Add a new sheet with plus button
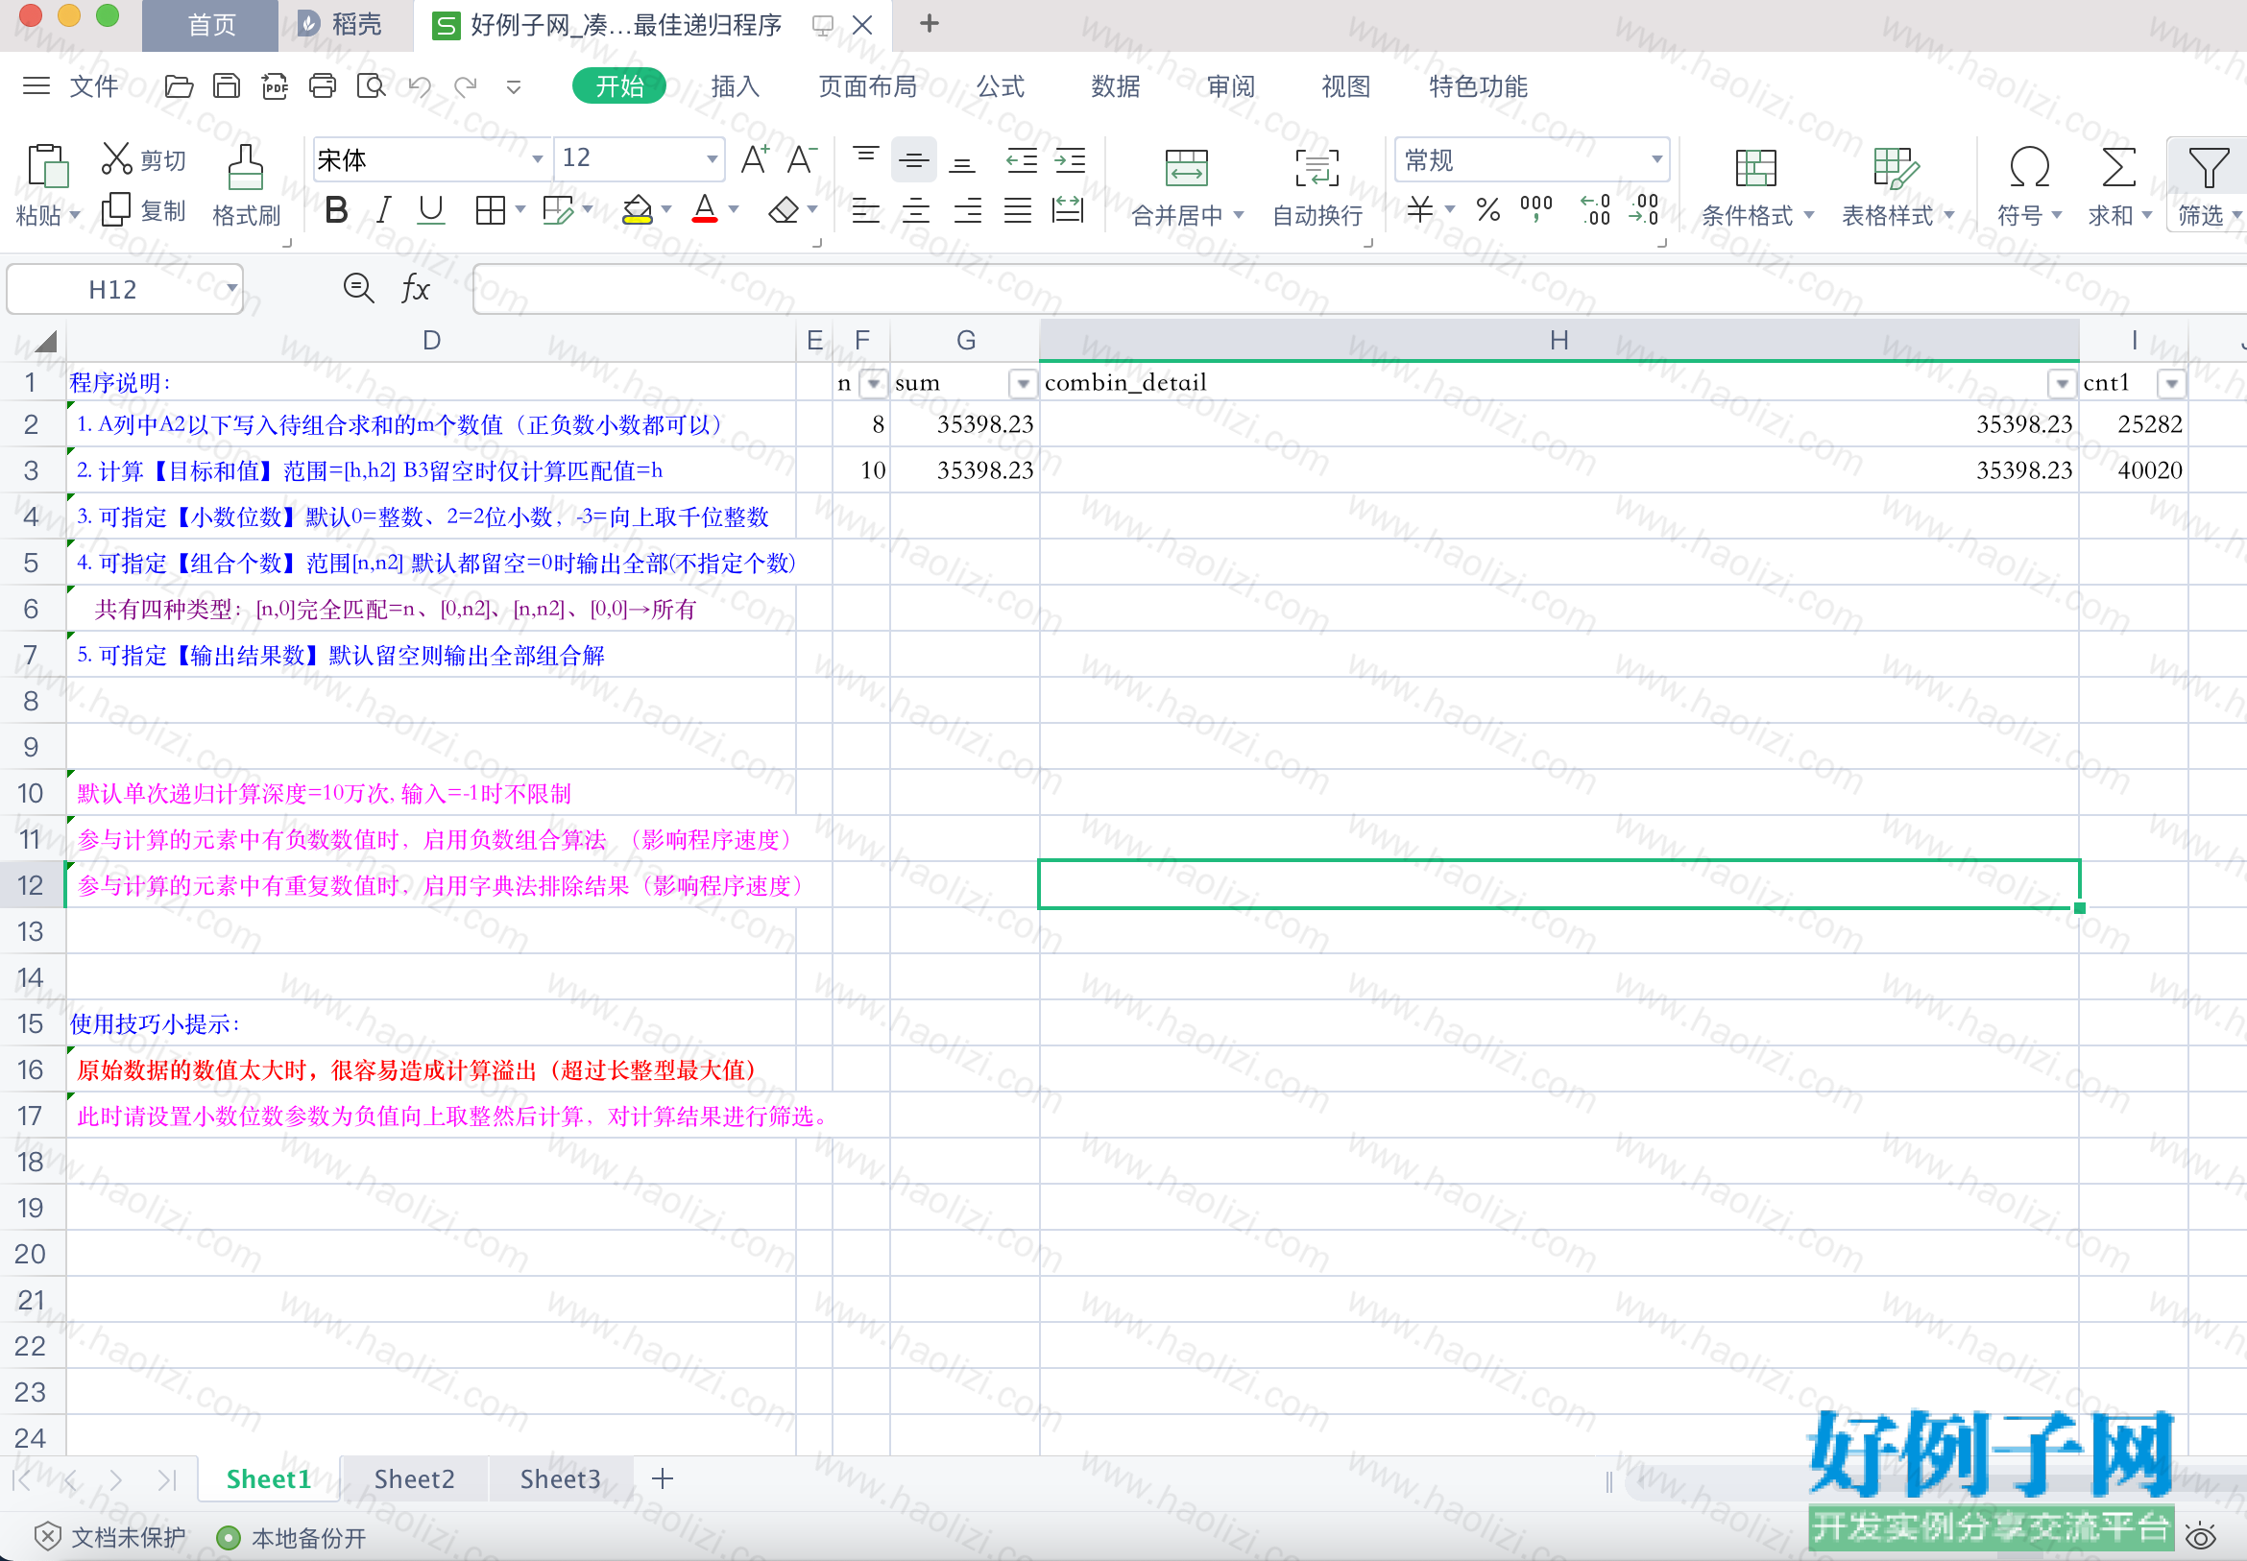The height and width of the screenshot is (1561, 2247). pos(663,1478)
